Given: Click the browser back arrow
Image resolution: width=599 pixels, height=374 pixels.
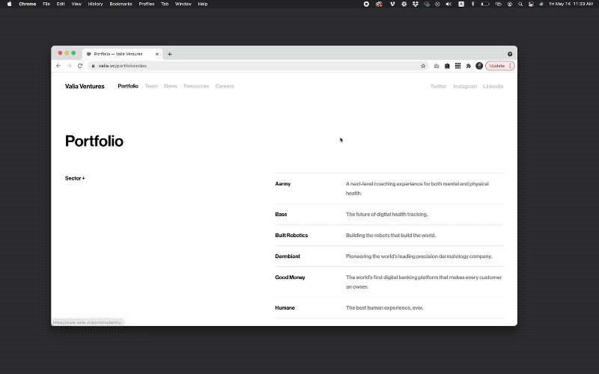Looking at the screenshot, I should tap(58, 66).
